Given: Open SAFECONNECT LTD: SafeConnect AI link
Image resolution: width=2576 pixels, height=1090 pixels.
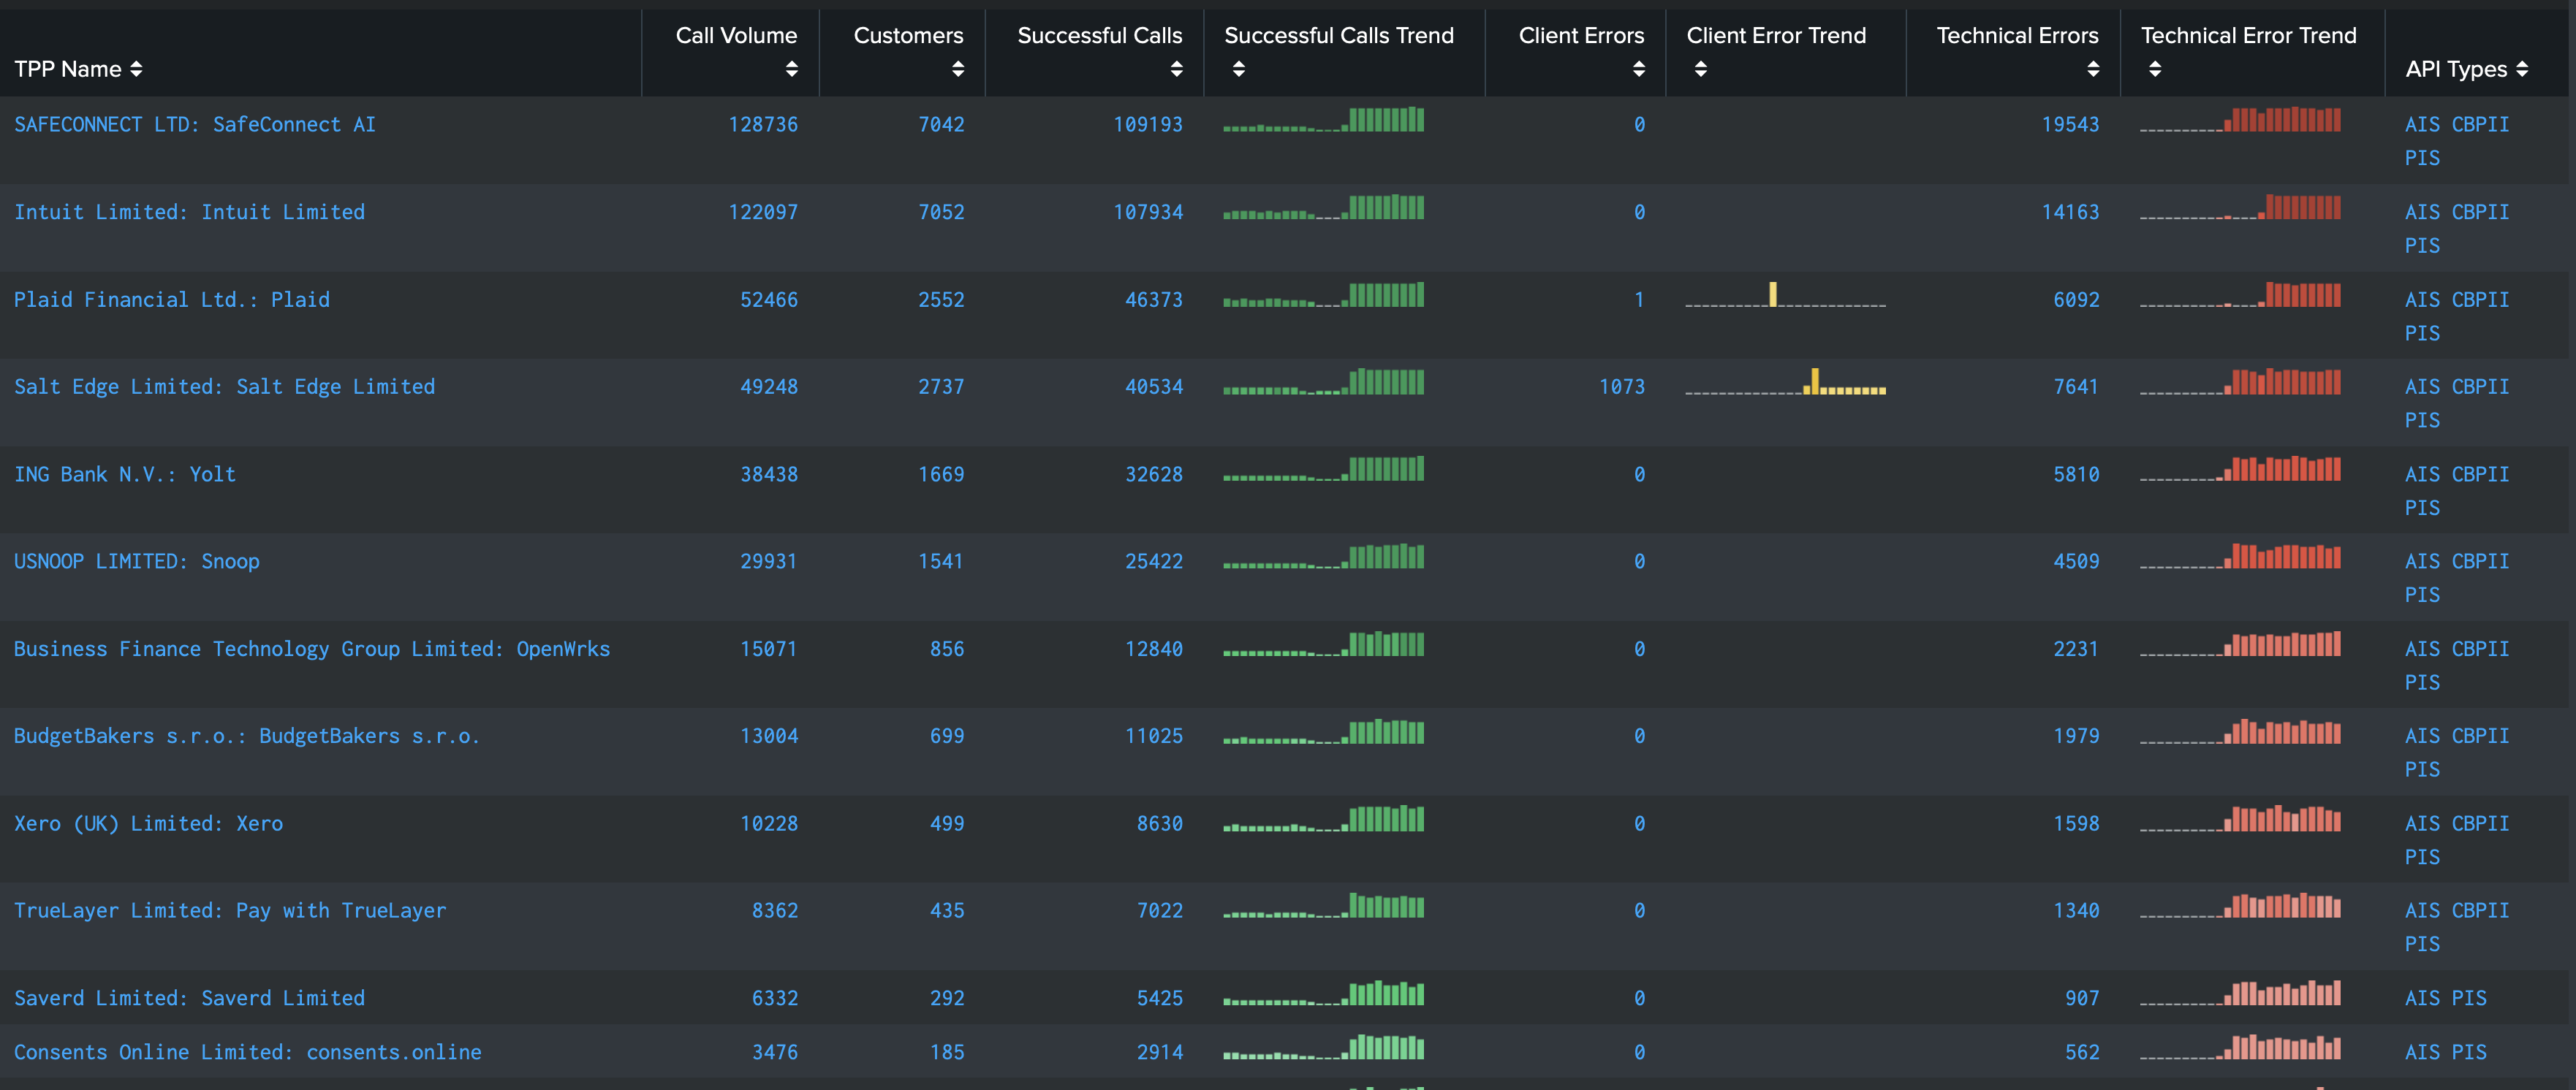Looking at the screenshot, I should tap(195, 125).
